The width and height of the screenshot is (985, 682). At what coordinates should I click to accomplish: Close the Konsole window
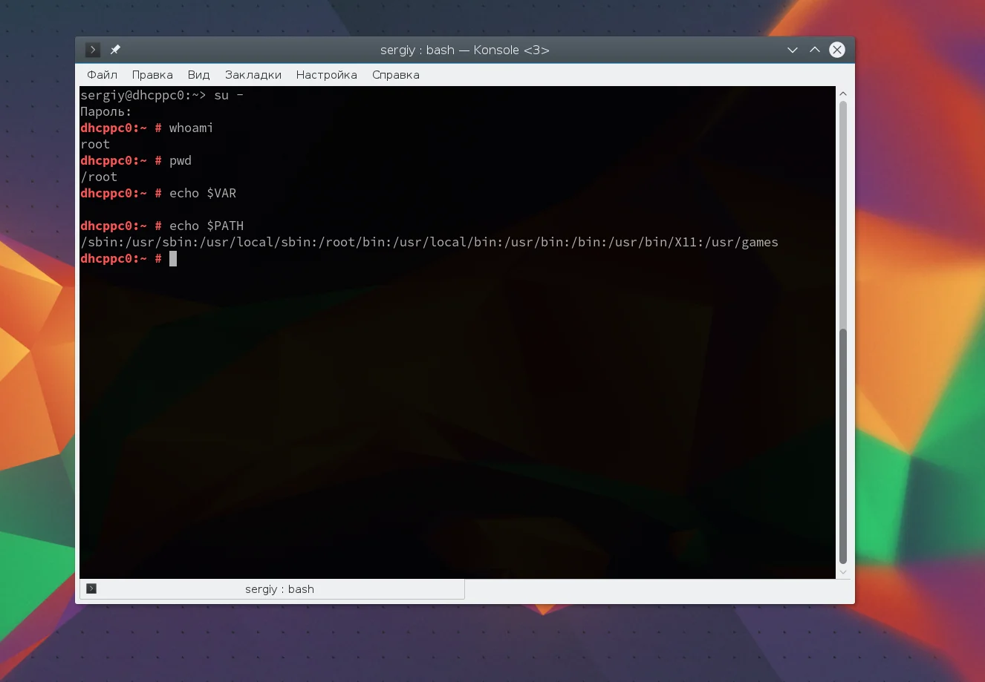pyautogui.click(x=837, y=50)
